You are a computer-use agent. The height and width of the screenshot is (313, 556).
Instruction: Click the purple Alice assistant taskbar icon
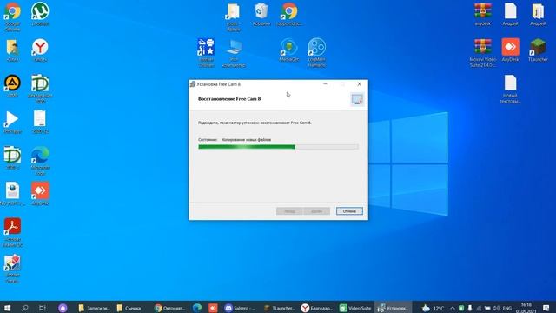(x=63, y=308)
